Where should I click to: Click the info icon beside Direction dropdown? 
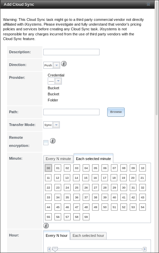click(x=64, y=64)
